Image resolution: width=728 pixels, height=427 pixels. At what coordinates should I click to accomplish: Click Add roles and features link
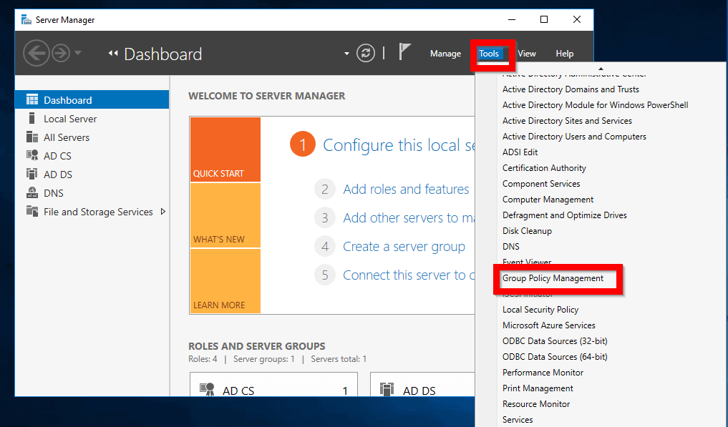pos(406,190)
